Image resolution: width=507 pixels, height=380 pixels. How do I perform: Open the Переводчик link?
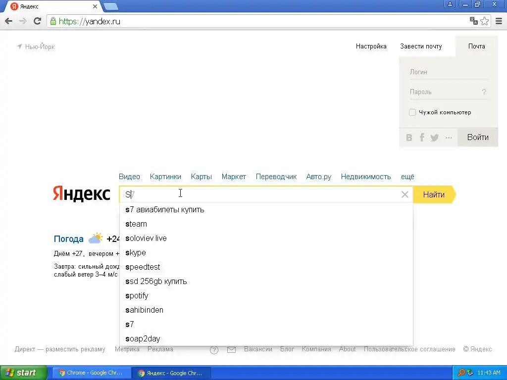click(x=276, y=177)
